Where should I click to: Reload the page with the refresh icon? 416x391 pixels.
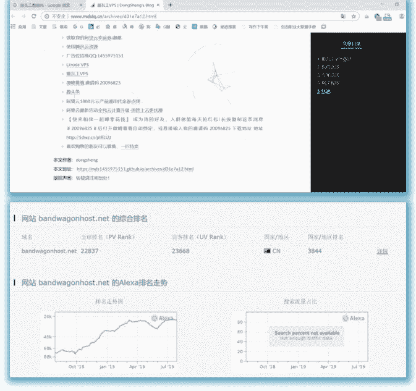click(35, 16)
